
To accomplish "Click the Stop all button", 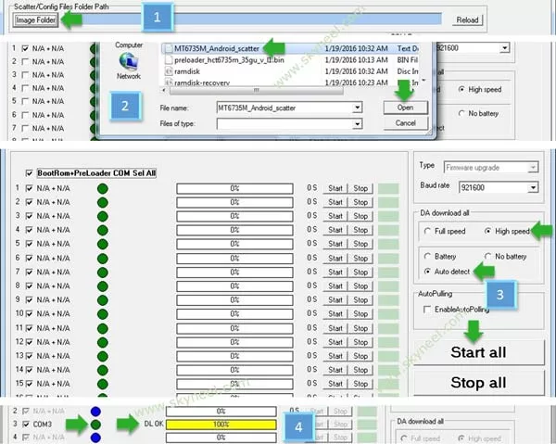I will coord(479,383).
